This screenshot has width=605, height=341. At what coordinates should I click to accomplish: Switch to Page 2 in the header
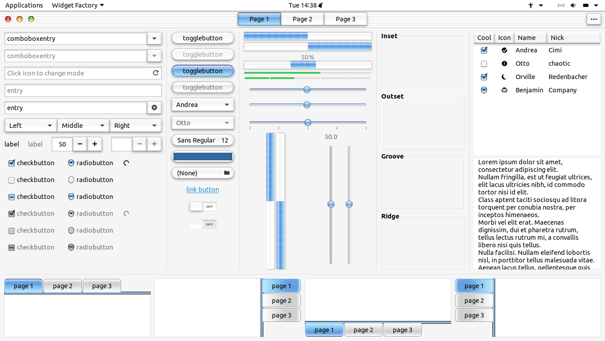tap(302, 19)
